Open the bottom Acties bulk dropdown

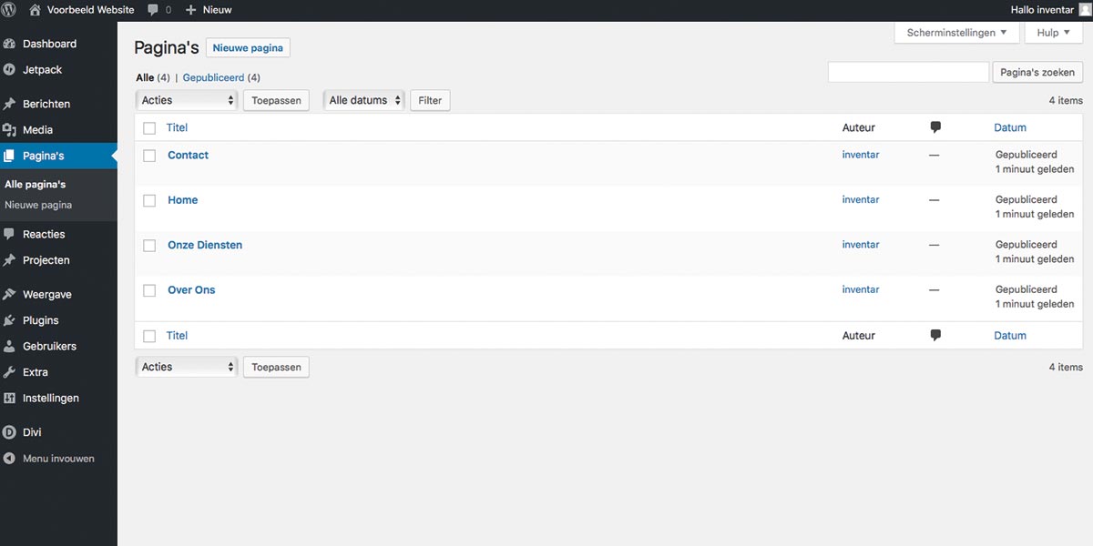[x=187, y=367]
